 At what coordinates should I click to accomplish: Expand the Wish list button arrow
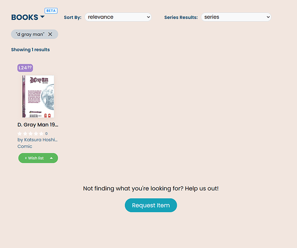tap(51, 158)
